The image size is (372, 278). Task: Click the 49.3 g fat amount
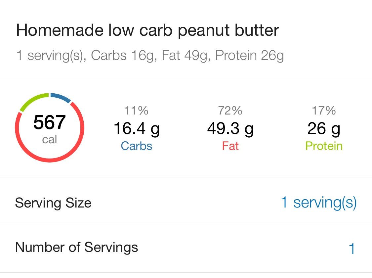(230, 128)
